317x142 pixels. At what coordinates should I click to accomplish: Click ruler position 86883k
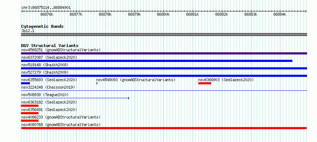click(251, 14)
